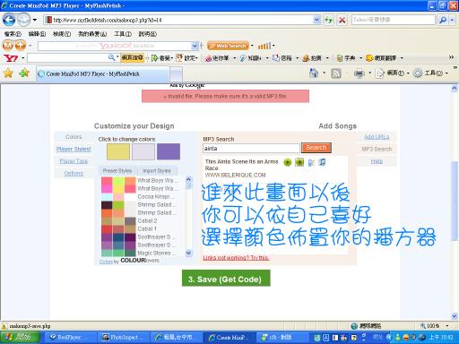
Task: Open the Options section link
Action: 74,174
